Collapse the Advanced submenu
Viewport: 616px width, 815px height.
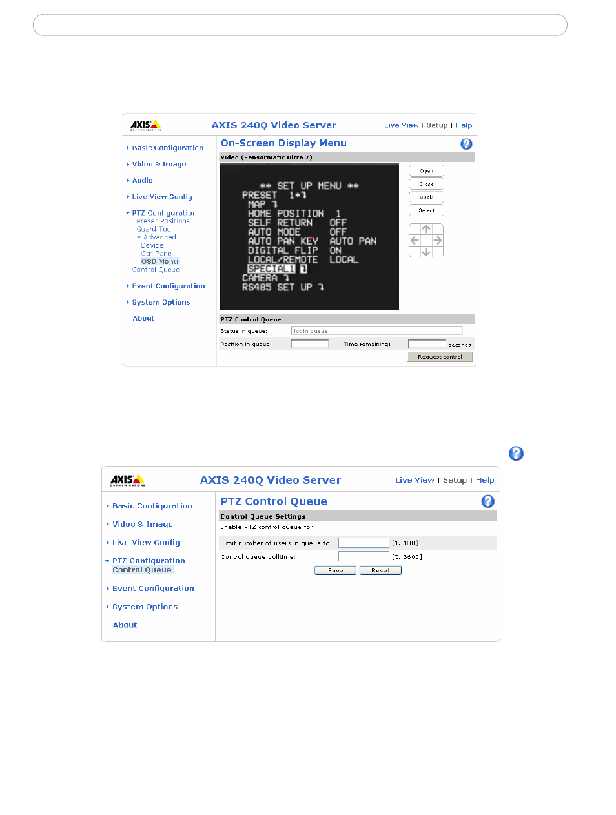pyautogui.click(x=159, y=237)
